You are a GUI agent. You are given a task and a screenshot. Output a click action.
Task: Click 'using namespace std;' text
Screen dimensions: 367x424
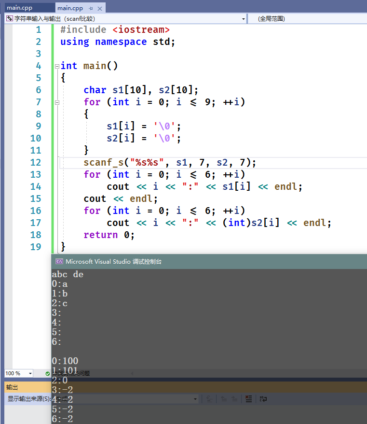[118, 42]
